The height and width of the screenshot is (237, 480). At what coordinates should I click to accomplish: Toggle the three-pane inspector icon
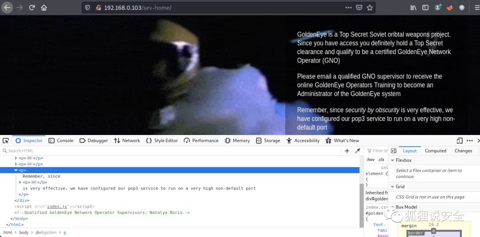[394, 151]
